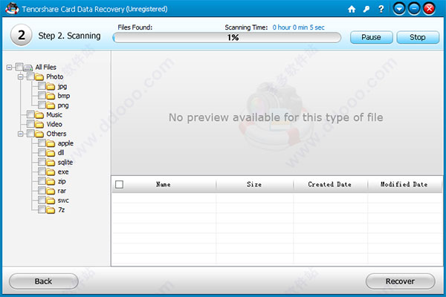This screenshot has width=446, height=297.
Task: Click the Video folder icon
Action: [39, 125]
